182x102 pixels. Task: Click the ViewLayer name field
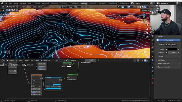(x=168, y=3)
